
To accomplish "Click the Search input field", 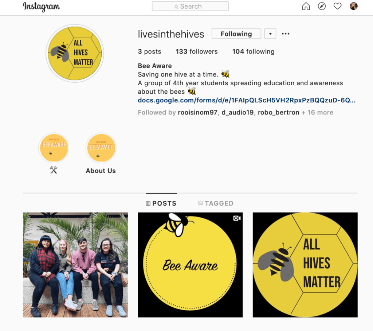I will click(190, 6).
